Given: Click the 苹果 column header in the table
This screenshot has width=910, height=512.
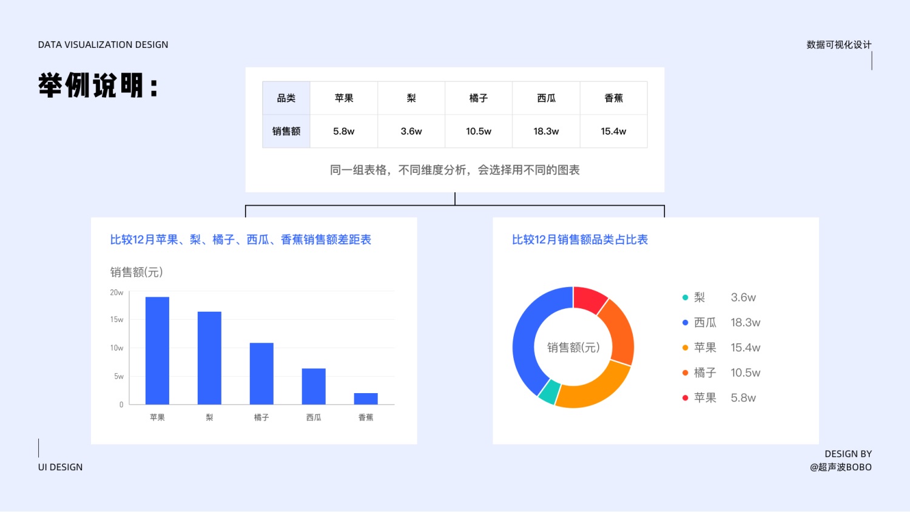Looking at the screenshot, I should (344, 98).
